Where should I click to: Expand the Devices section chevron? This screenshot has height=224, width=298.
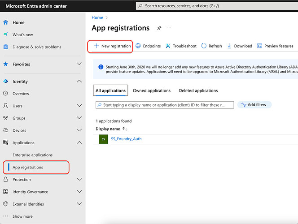pos(79,130)
